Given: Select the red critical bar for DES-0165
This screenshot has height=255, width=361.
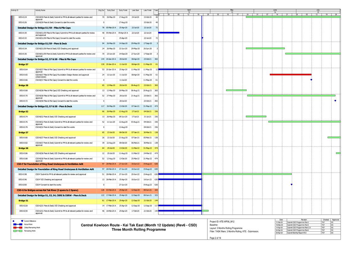Looking at the screenshot, I should click(290, 75).
